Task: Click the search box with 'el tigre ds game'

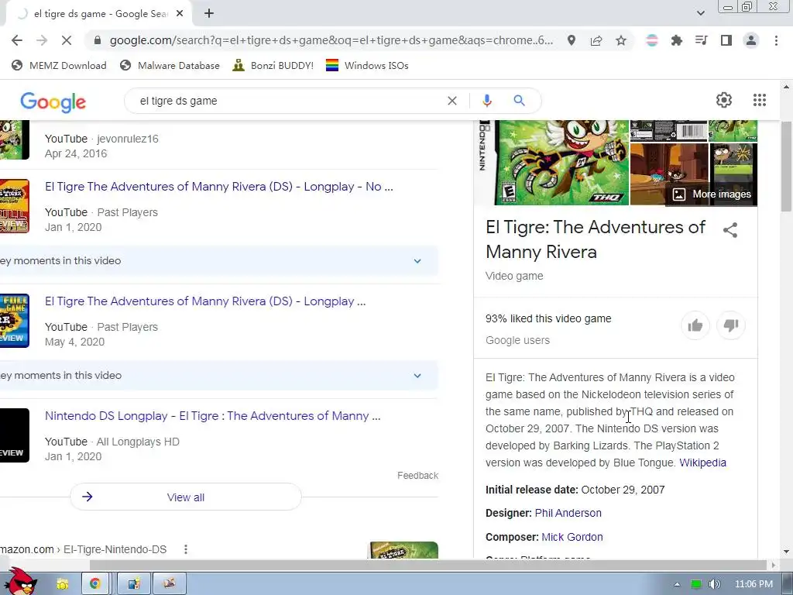Action: tap(288, 101)
